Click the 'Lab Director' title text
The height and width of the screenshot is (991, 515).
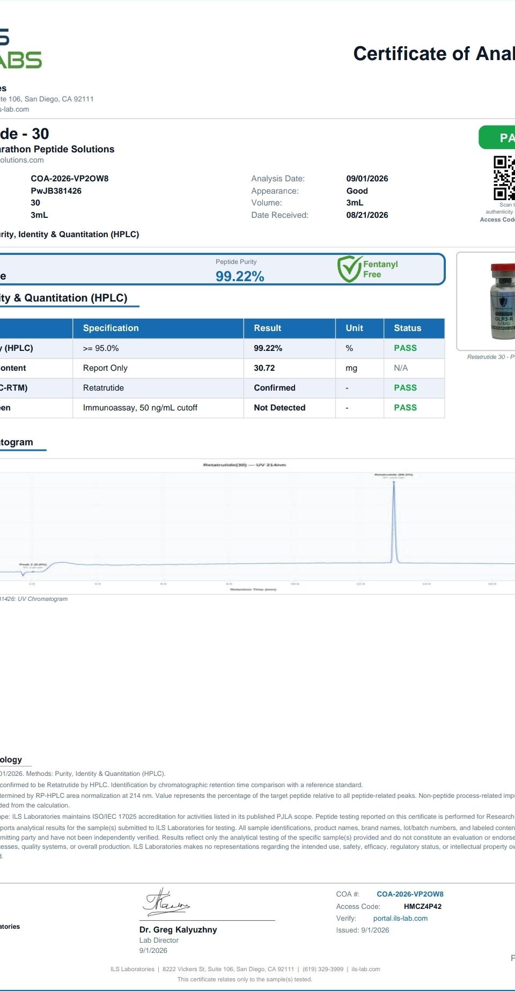coord(159,941)
